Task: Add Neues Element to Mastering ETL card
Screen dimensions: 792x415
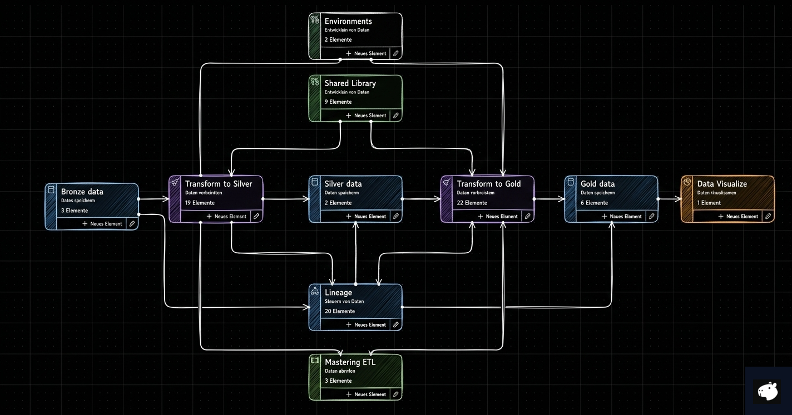Action: click(366, 394)
